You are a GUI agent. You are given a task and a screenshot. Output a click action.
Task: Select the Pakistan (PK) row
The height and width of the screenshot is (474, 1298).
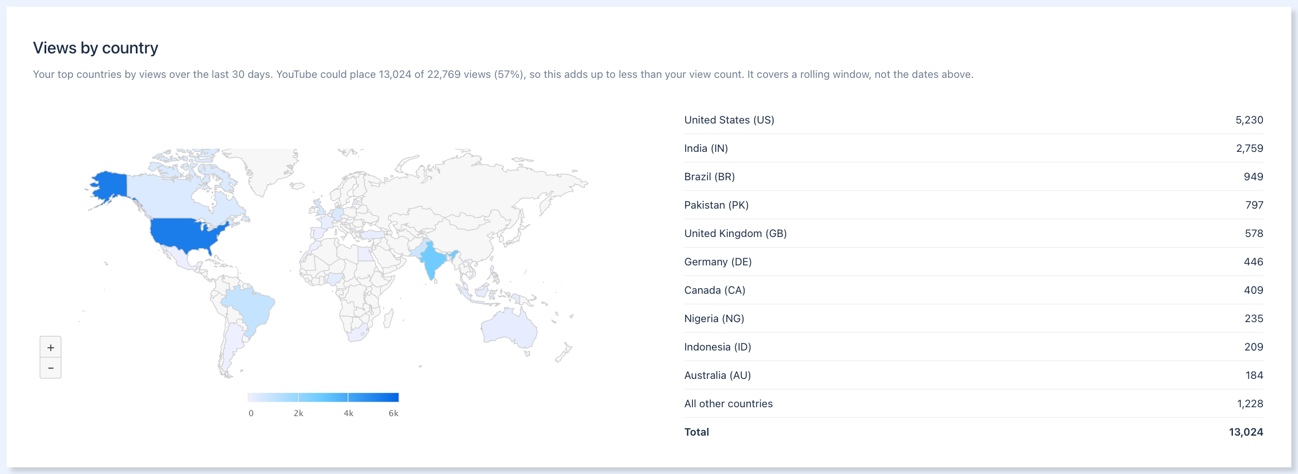(x=973, y=205)
